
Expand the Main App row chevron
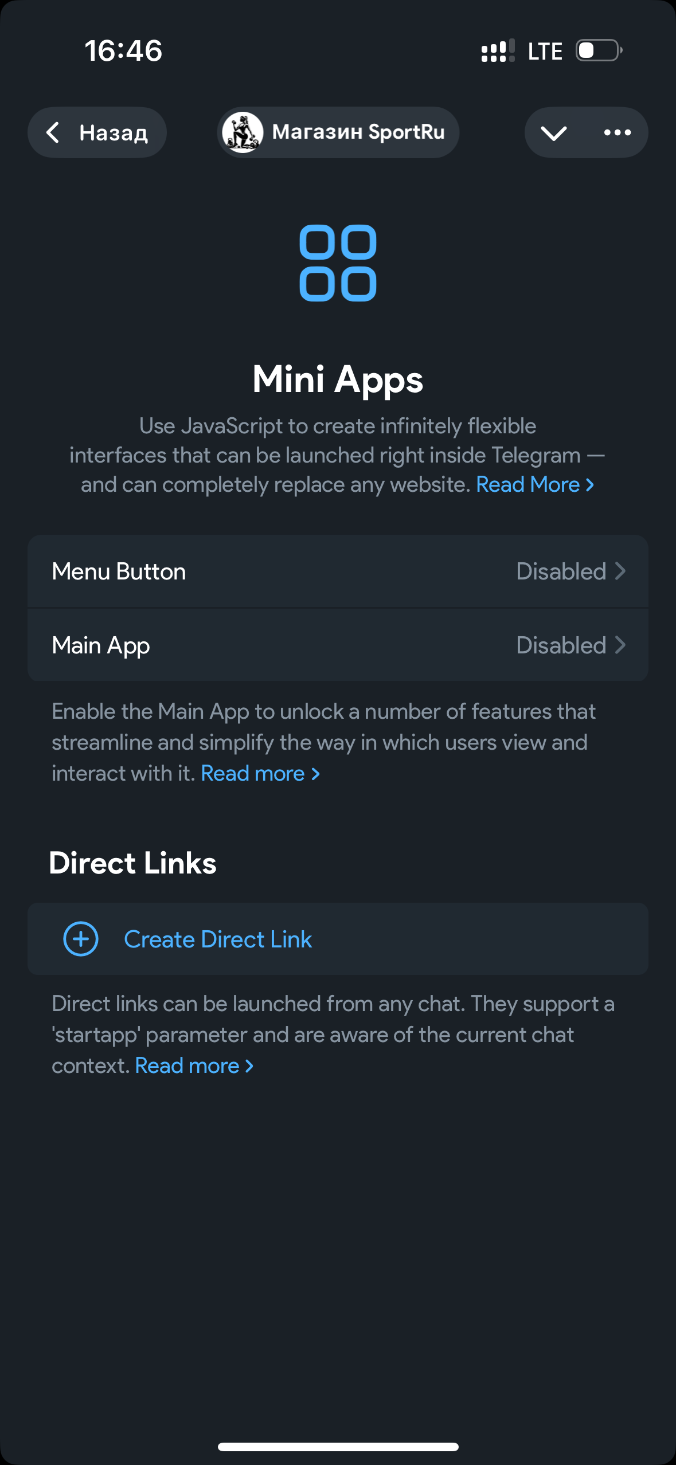(x=620, y=645)
